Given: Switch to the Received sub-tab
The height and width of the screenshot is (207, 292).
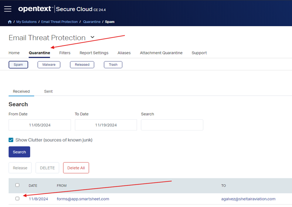Looking at the screenshot, I should click(21, 91).
